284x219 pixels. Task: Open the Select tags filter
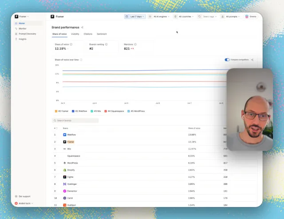tap(207, 16)
